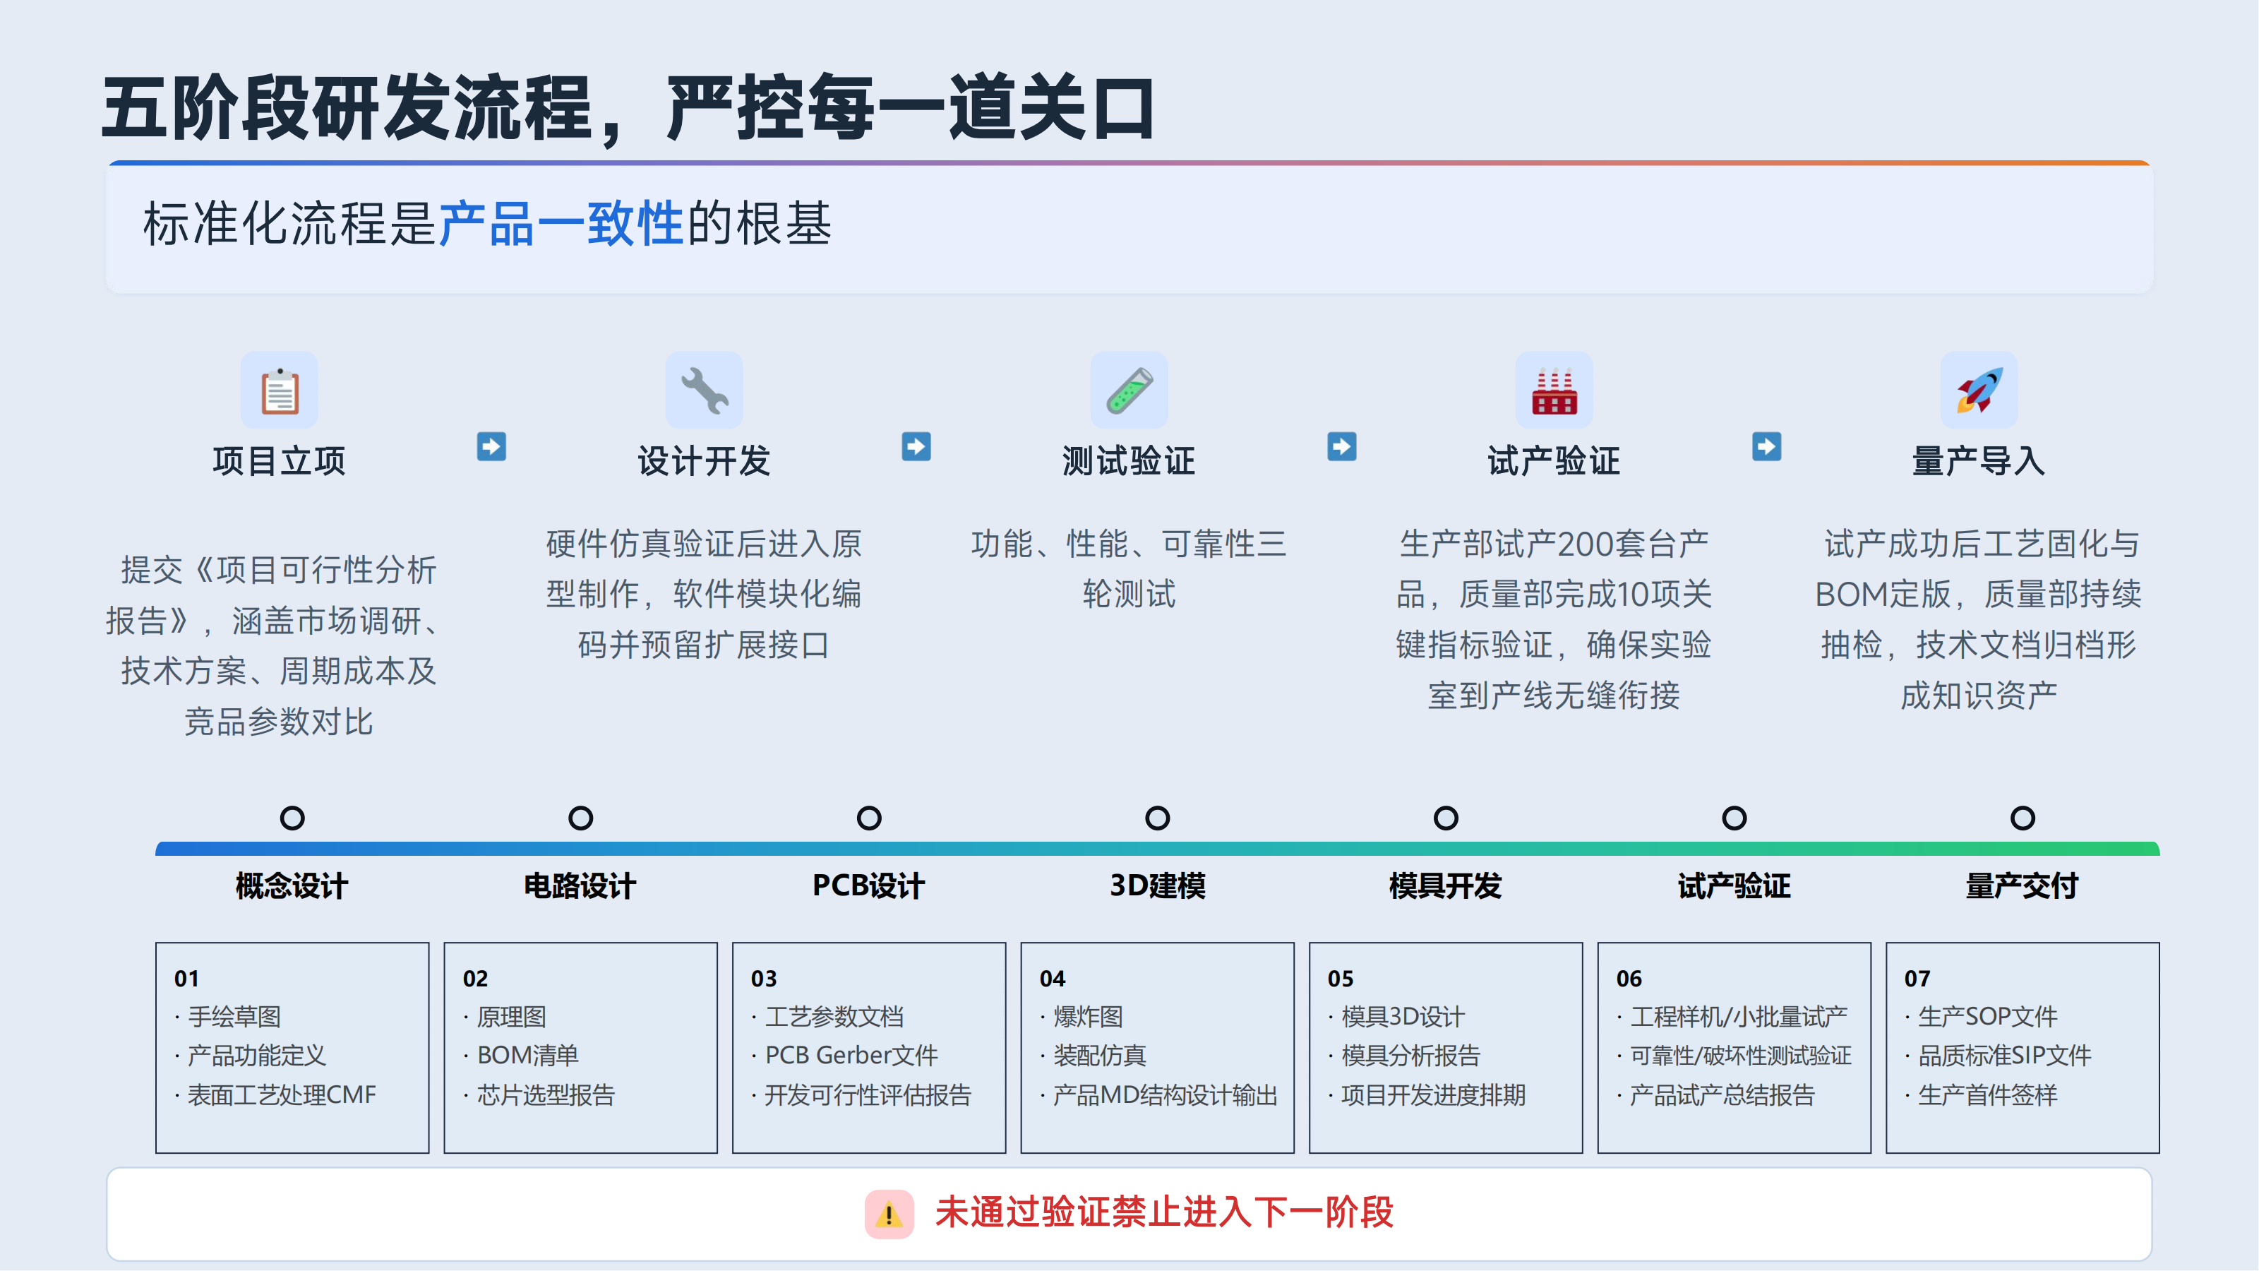Click the 测试验证 stage heading

pyautogui.click(x=1129, y=460)
